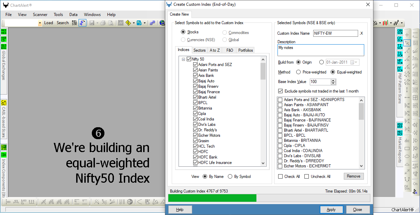Image resolution: width=420 pixels, height=215 pixels.
Task: Choose View By Symbol radio button
Action: (x=231, y=177)
